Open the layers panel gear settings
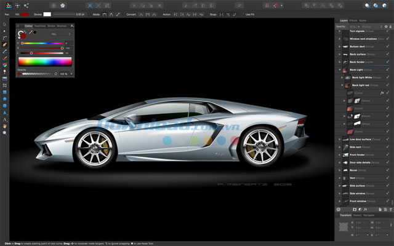The height and width of the screenshot is (246, 394). coord(386,26)
